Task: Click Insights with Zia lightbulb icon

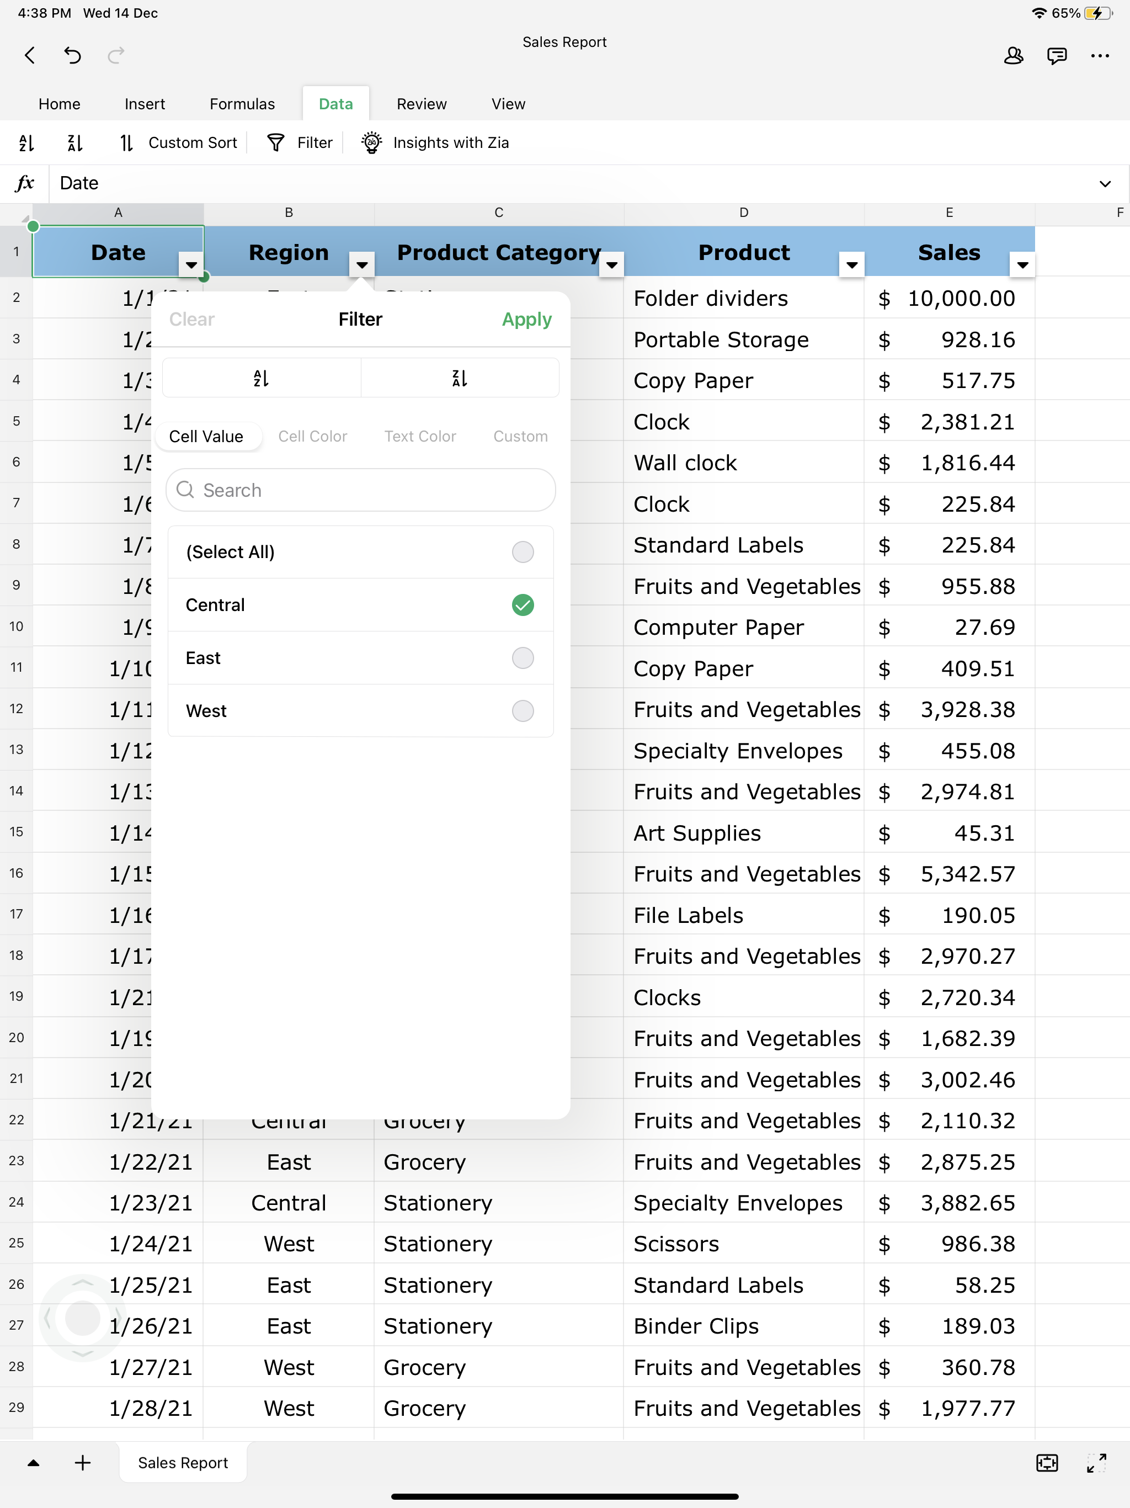Action: pyautogui.click(x=371, y=142)
